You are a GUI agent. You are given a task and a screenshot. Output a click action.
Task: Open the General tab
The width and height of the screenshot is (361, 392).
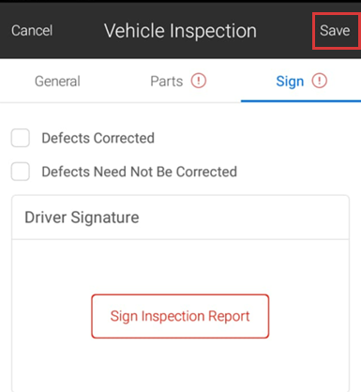click(x=57, y=82)
